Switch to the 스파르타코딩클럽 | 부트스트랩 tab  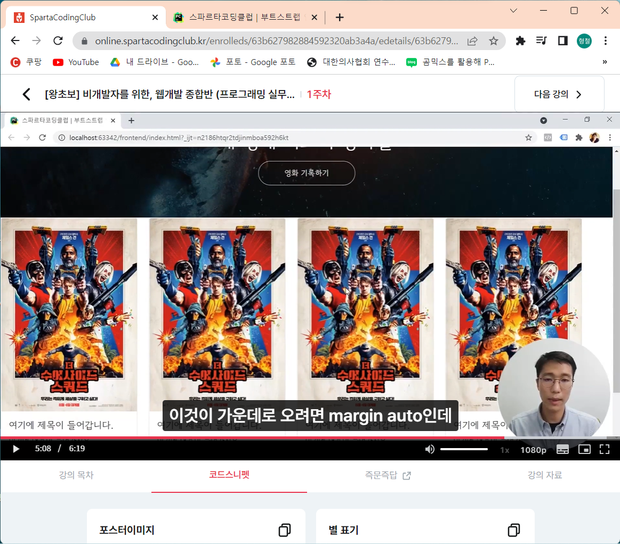(x=244, y=18)
